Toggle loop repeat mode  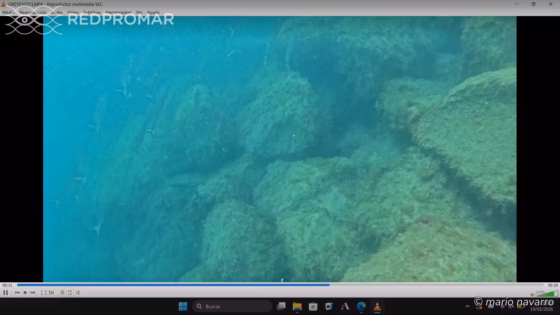pos(70,293)
